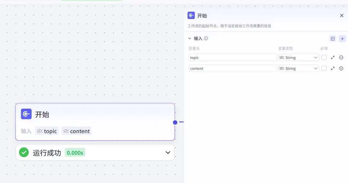Click the Start node icon on canvas

pyautogui.click(x=26, y=114)
